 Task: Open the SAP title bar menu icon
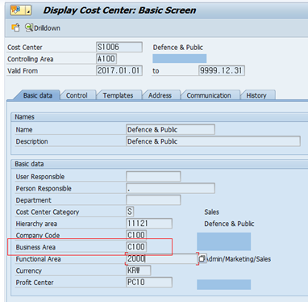point(21,10)
